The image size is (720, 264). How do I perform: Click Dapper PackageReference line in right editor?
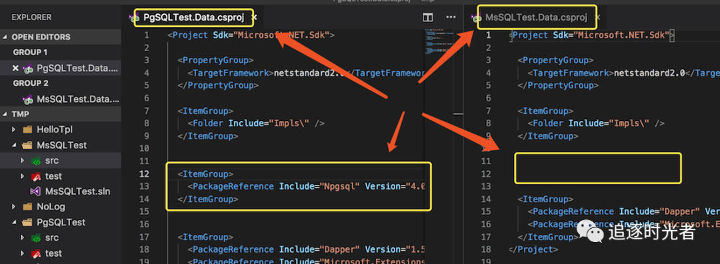pos(623,211)
